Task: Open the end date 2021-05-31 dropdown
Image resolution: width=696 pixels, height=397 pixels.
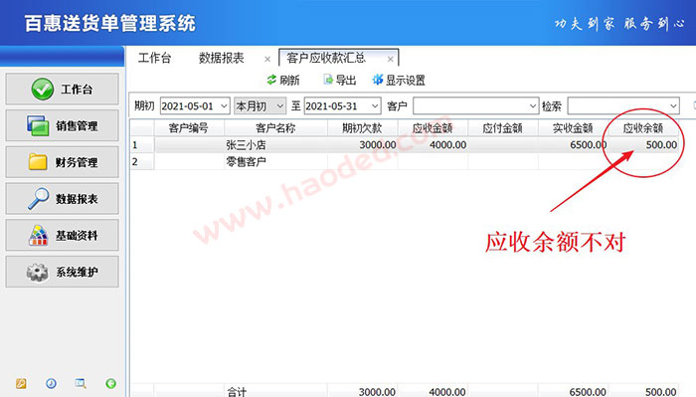Action: tap(375, 106)
